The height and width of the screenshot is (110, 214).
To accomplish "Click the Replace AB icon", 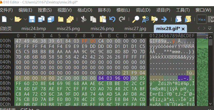I will point(145,19).
